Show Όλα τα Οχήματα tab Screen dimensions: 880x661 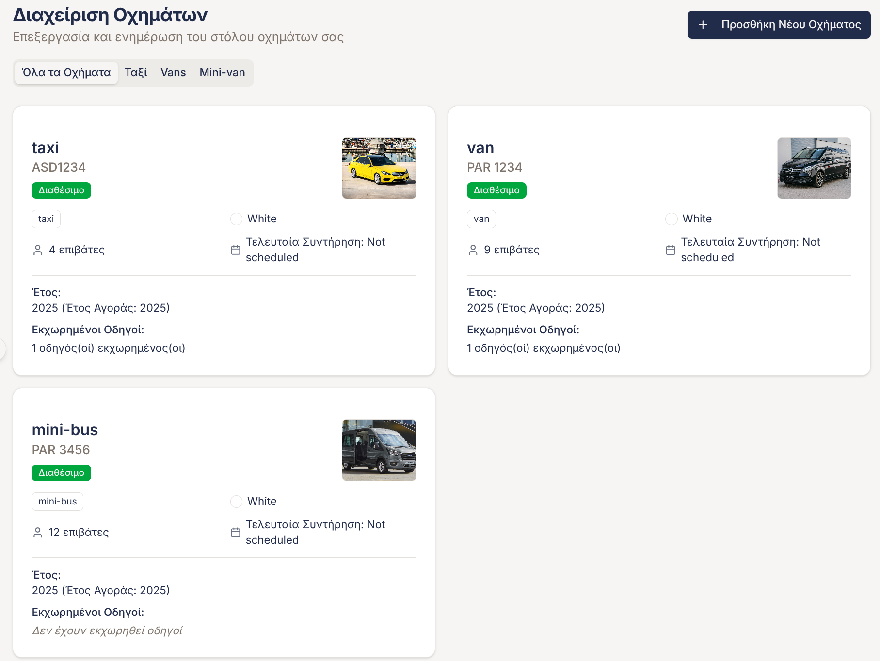(66, 73)
